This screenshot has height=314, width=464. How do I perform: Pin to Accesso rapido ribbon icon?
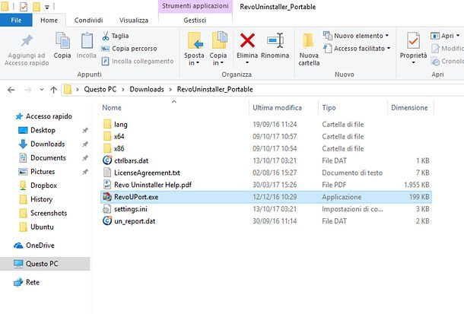27,41
